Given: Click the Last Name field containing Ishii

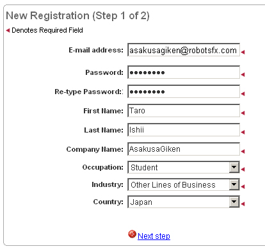Looking at the screenshot, I should 184,130.
